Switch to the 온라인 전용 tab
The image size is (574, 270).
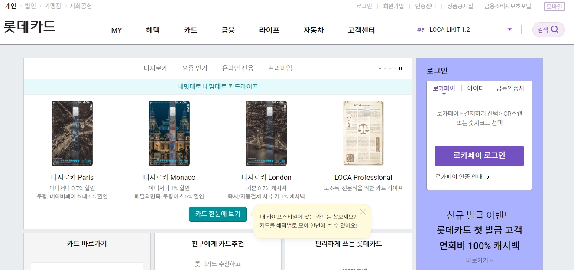(x=238, y=68)
